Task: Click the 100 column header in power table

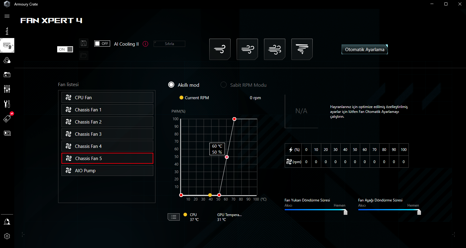Action: [404, 150]
